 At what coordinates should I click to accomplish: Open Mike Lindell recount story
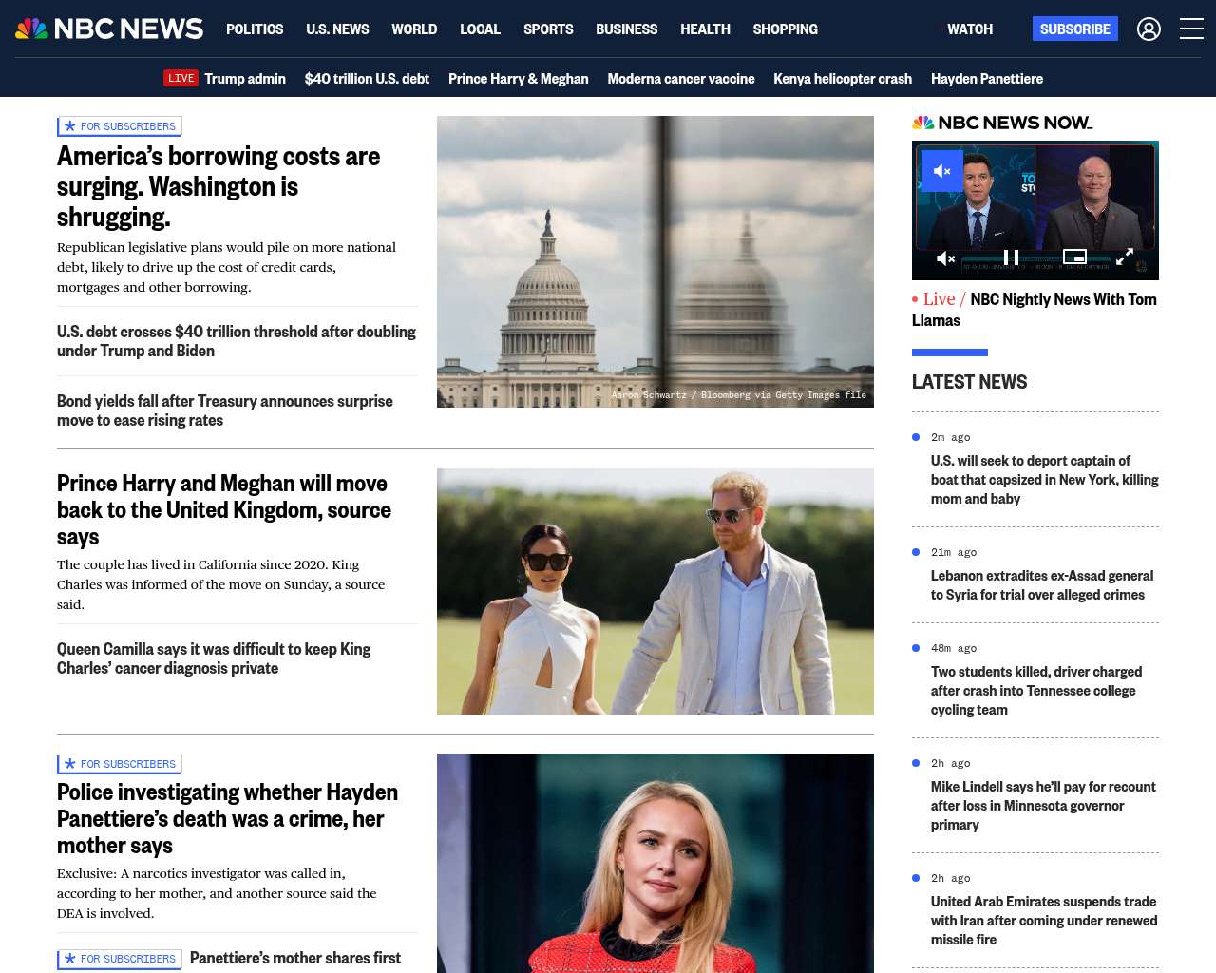point(1043,806)
